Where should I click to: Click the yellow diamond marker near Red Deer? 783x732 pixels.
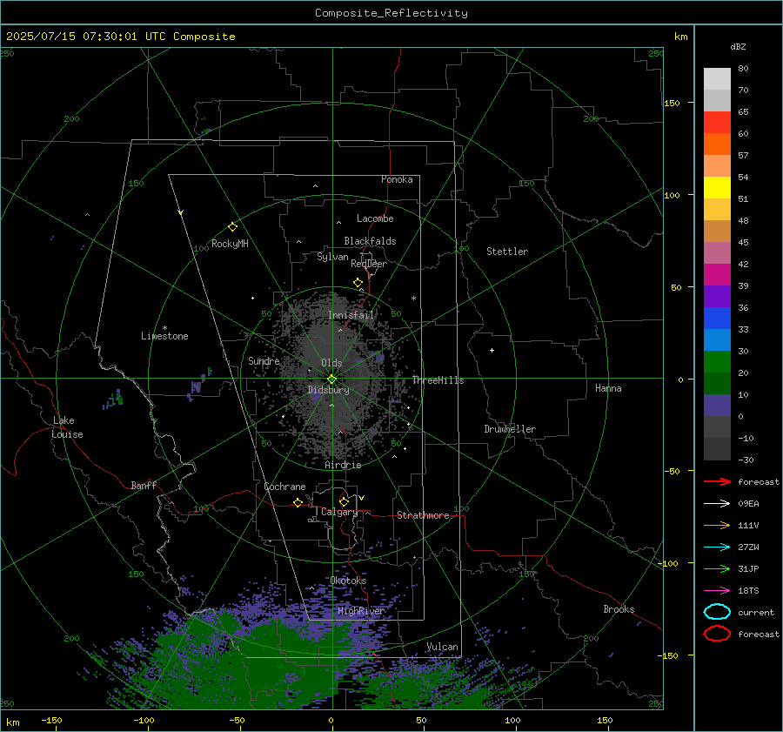point(358,283)
